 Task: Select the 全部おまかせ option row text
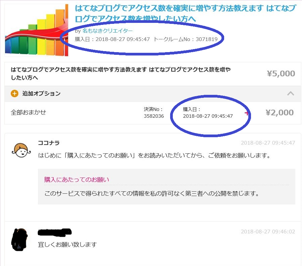point(28,112)
